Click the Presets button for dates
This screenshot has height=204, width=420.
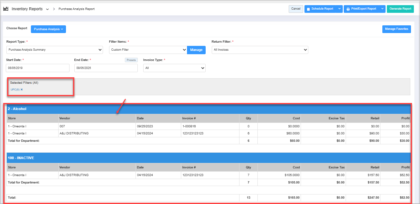131,60
